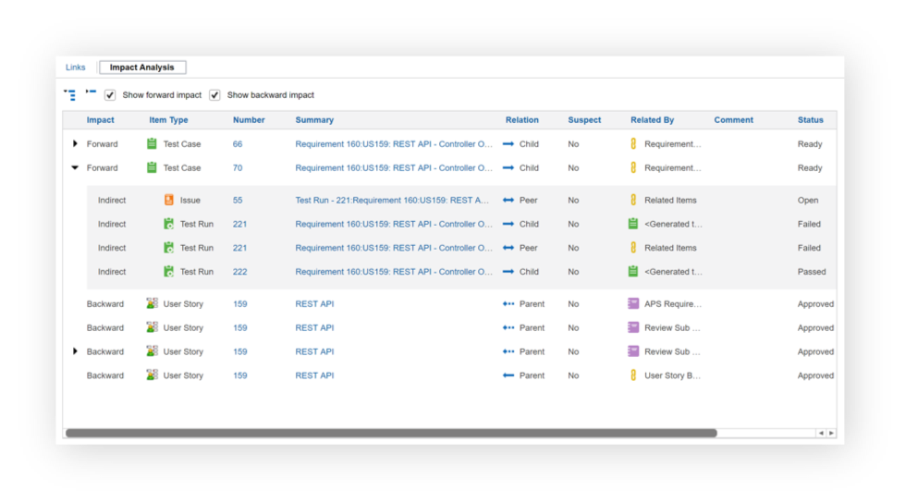The height and width of the screenshot is (504, 905).
Task: Expand the Forward Test Case 66 row
Action: [75, 144]
